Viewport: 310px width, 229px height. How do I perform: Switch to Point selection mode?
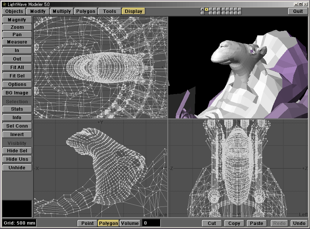click(87, 223)
